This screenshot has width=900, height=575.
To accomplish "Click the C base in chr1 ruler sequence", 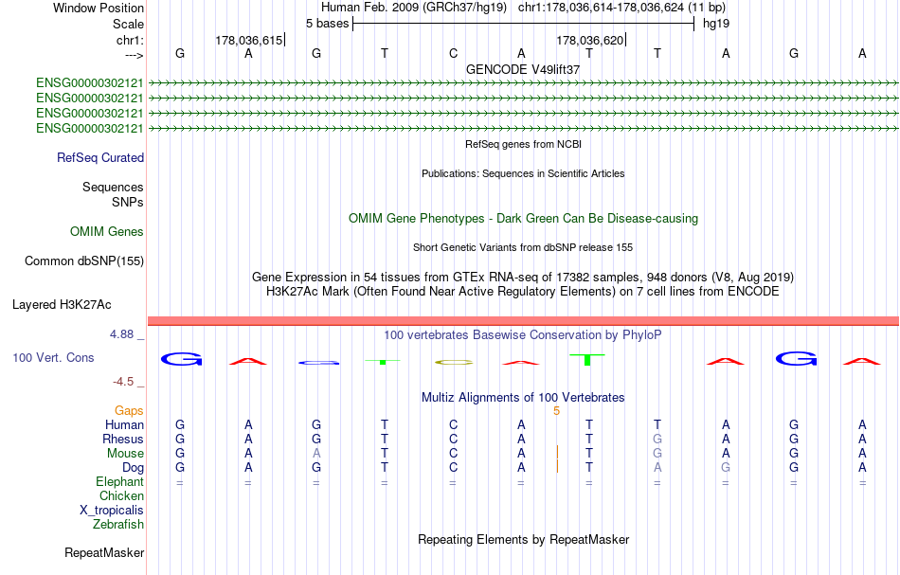I will (x=453, y=53).
